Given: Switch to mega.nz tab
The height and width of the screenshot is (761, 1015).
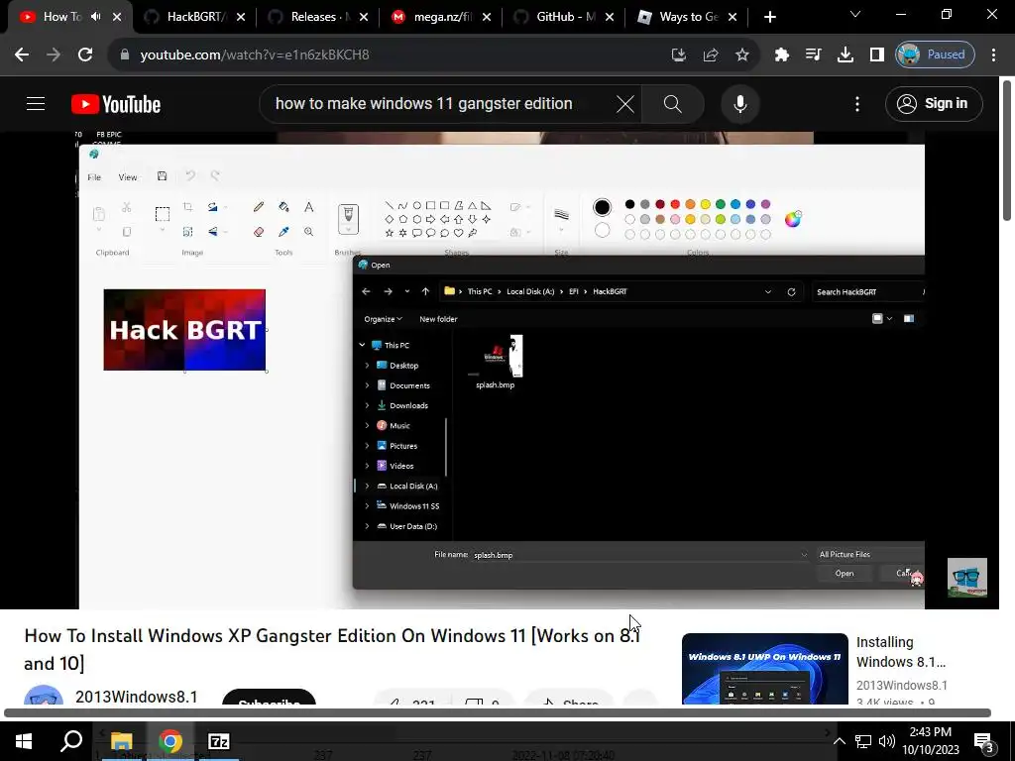Looking at the screenshot, I should [438, 17].
